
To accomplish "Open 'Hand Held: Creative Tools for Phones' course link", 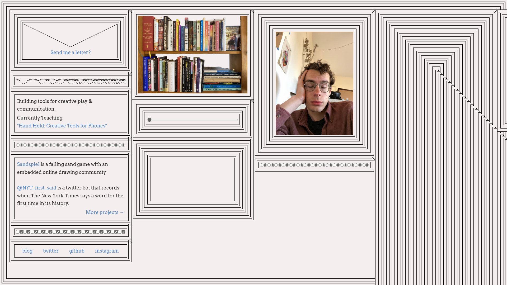I will pos(62,126).
